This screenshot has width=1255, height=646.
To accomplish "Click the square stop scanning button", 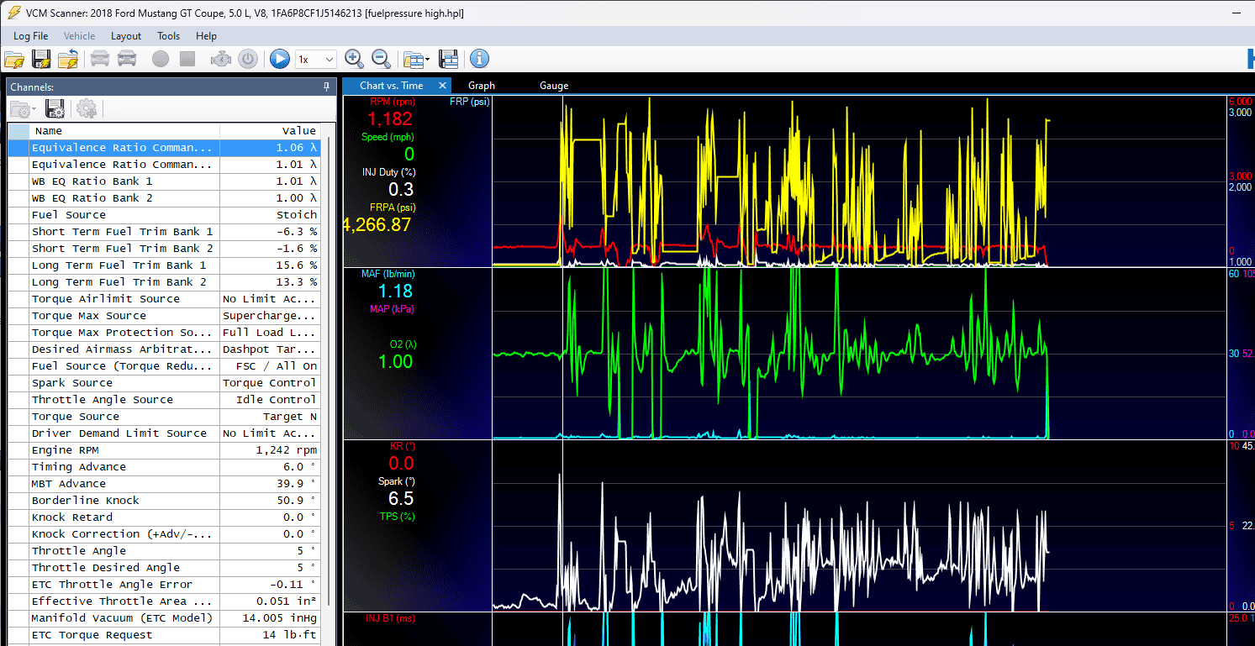I will 187,59.
